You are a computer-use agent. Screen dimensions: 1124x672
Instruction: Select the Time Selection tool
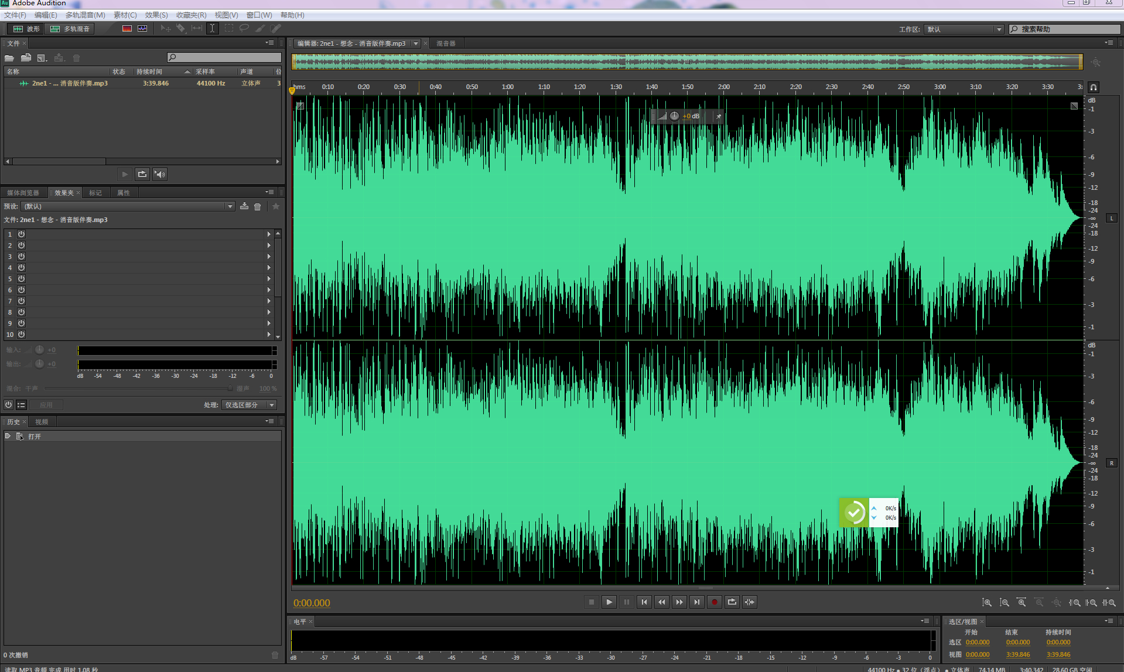212,29
